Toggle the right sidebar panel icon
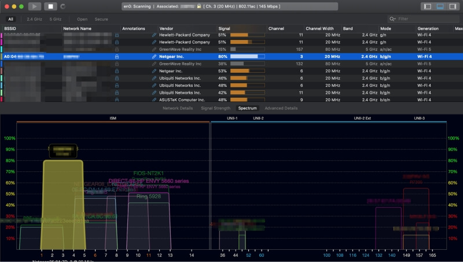463x262 pixels. click(x=453, y=6)
